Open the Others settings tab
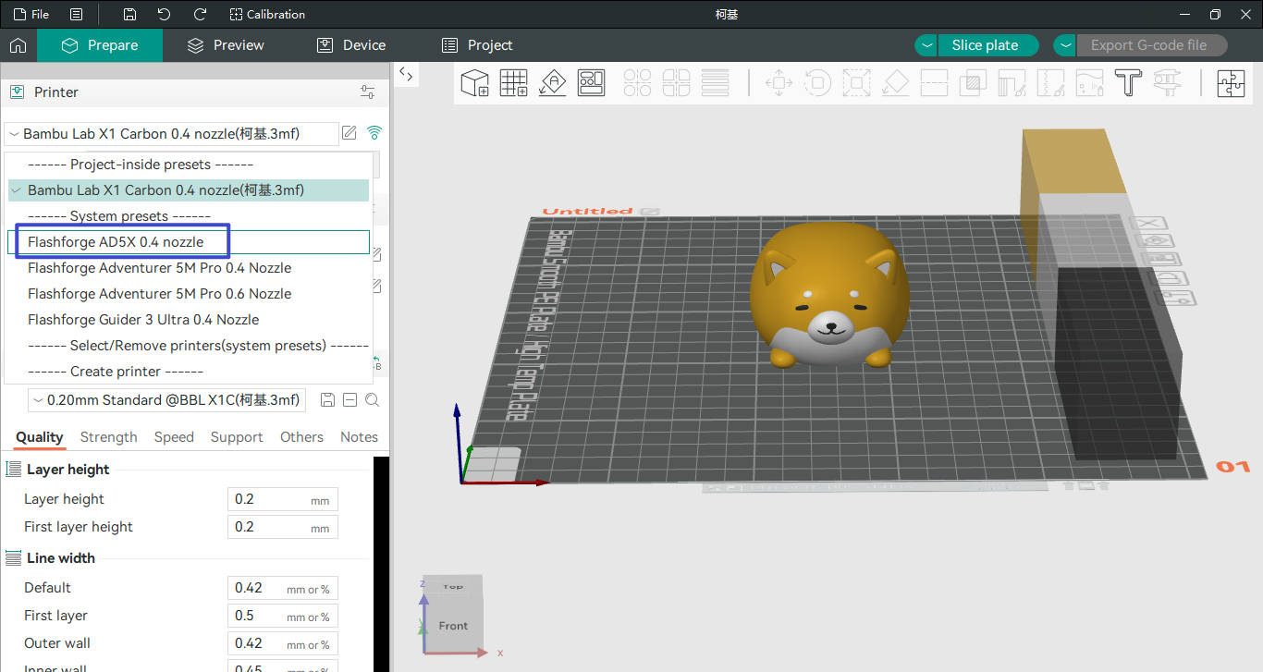 tap(301, 437)
